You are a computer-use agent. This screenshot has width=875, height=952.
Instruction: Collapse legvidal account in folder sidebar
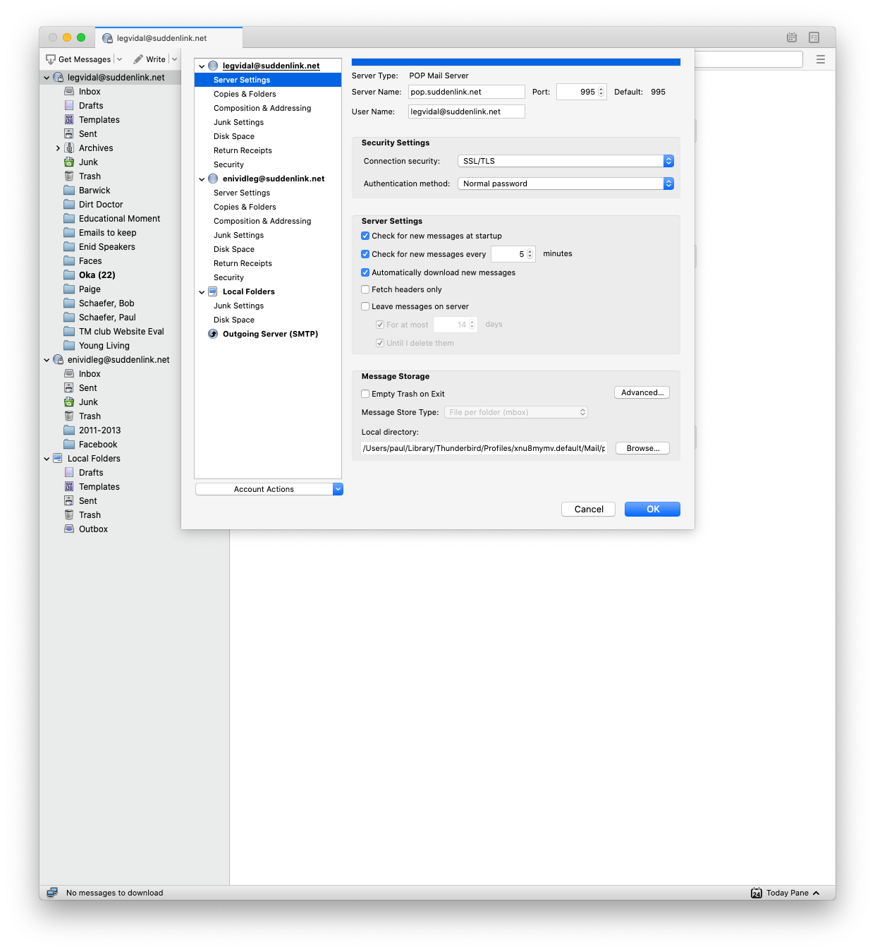coord(47,78)
